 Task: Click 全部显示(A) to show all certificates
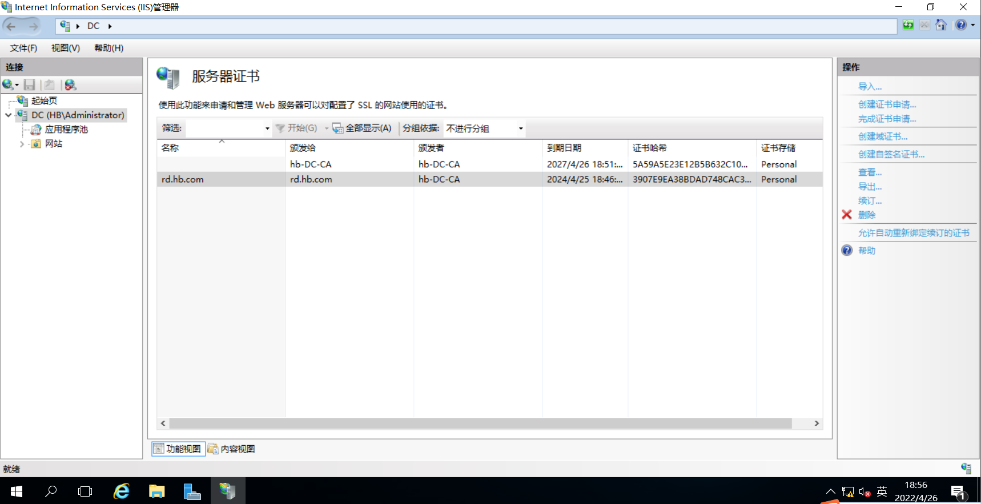(362, 128)
